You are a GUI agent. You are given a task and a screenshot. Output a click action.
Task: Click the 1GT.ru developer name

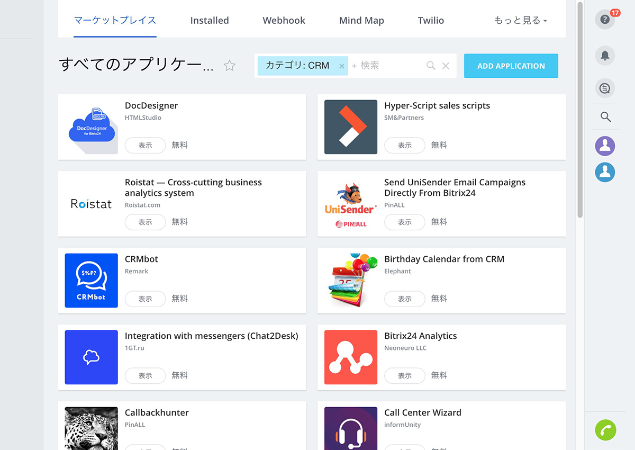pyautogui.click(x=134, y=348)
